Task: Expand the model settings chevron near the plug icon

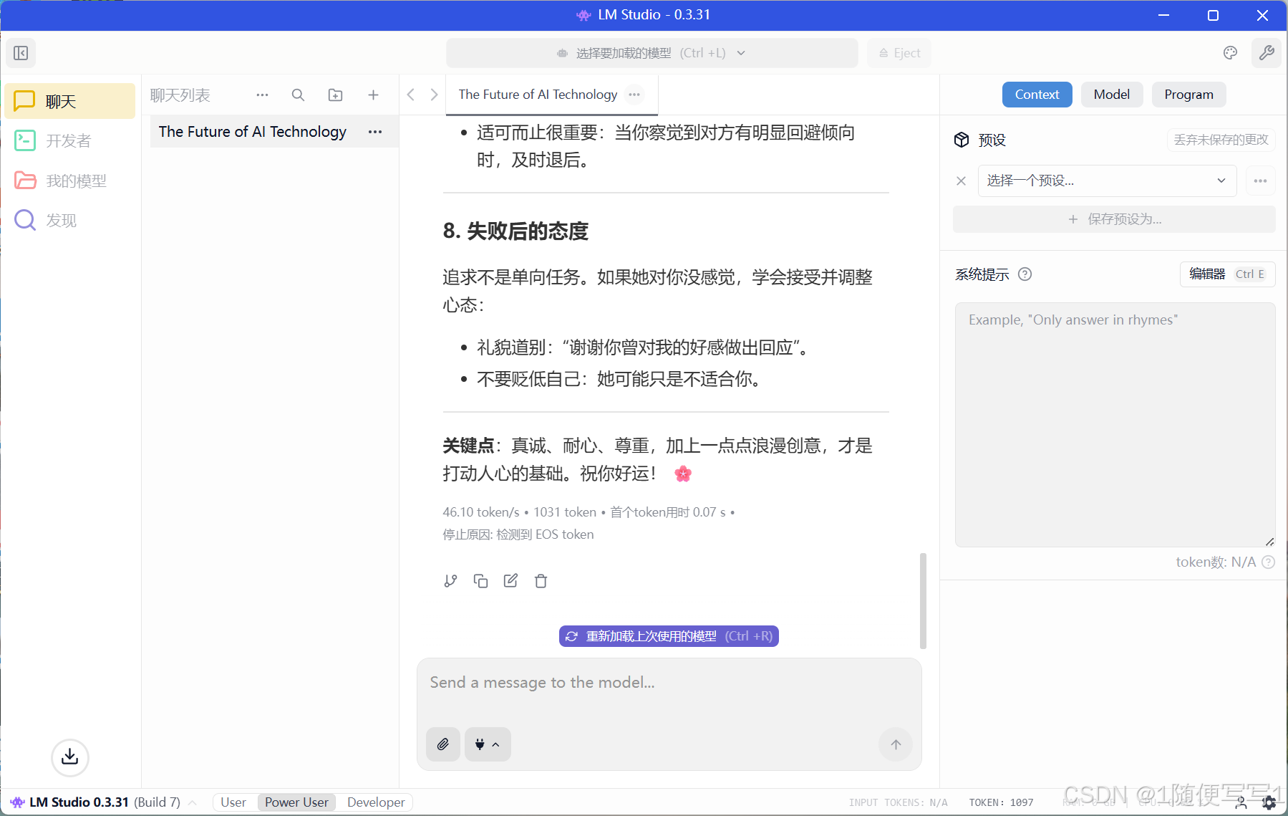Action: click(x=495, y=744)
